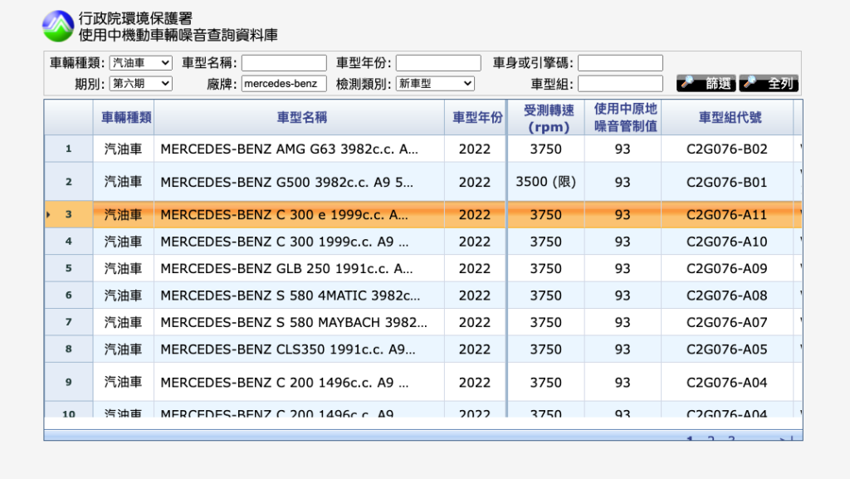The image size is (850, 479).
Task: Click noise limit 93 in the CLS350 row
Action: click(x=623, y=349)
